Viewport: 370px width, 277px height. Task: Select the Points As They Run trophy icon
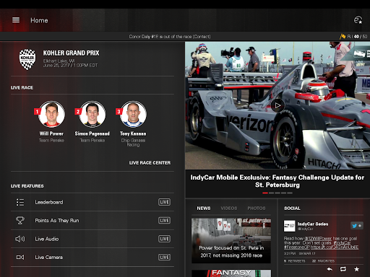coord(20,220)
